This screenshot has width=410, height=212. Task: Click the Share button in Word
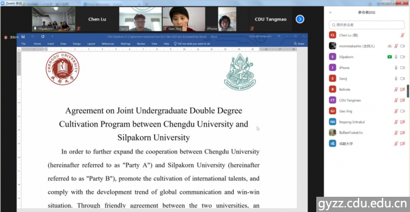coord(299,44)
